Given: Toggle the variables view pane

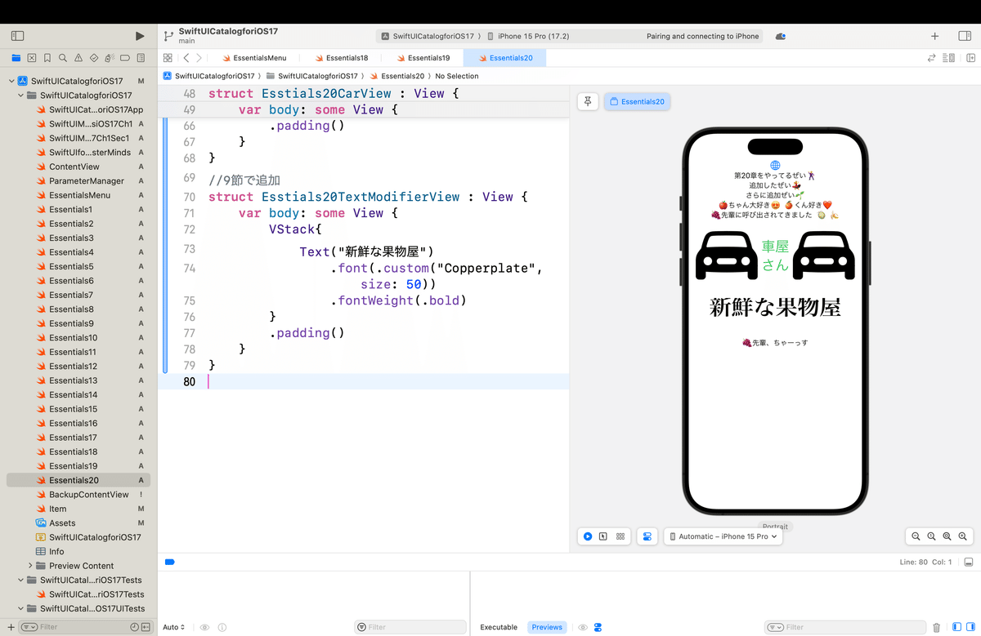Looking at the screenshot, I should pos(956,627).
